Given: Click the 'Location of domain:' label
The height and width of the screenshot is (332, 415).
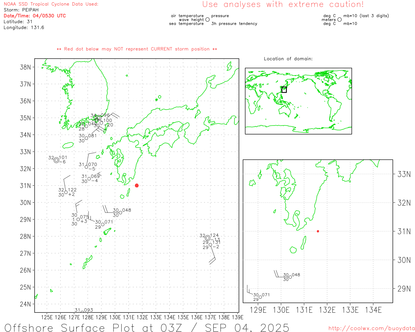Looking at the screenshot, I should coord(288,59).
